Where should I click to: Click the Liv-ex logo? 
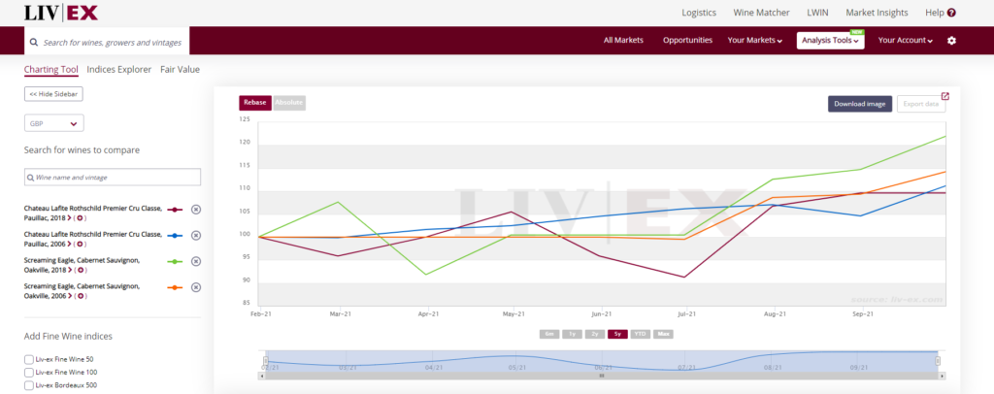pos(61,13)
